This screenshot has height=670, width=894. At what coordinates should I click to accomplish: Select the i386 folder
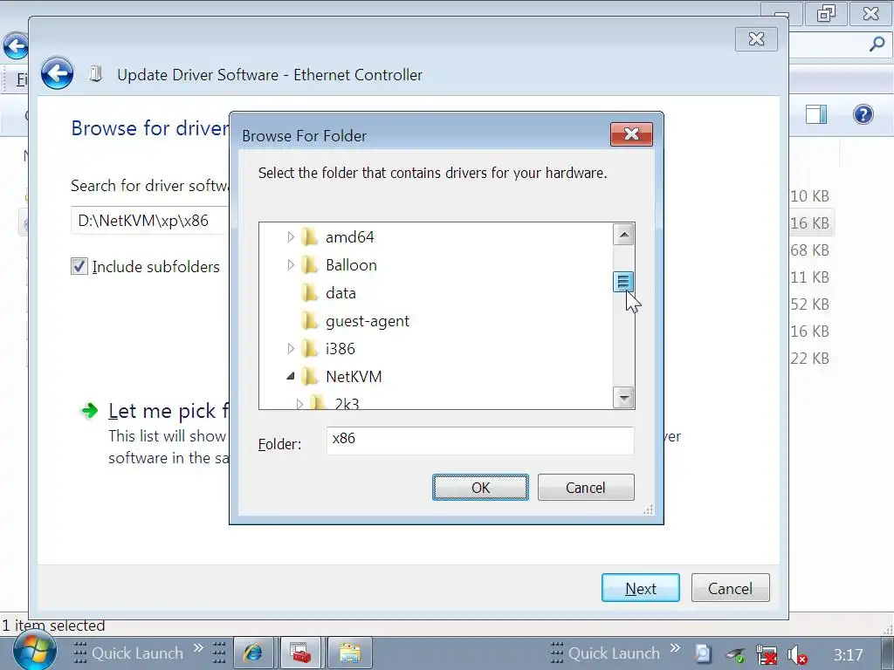(340, 349)
